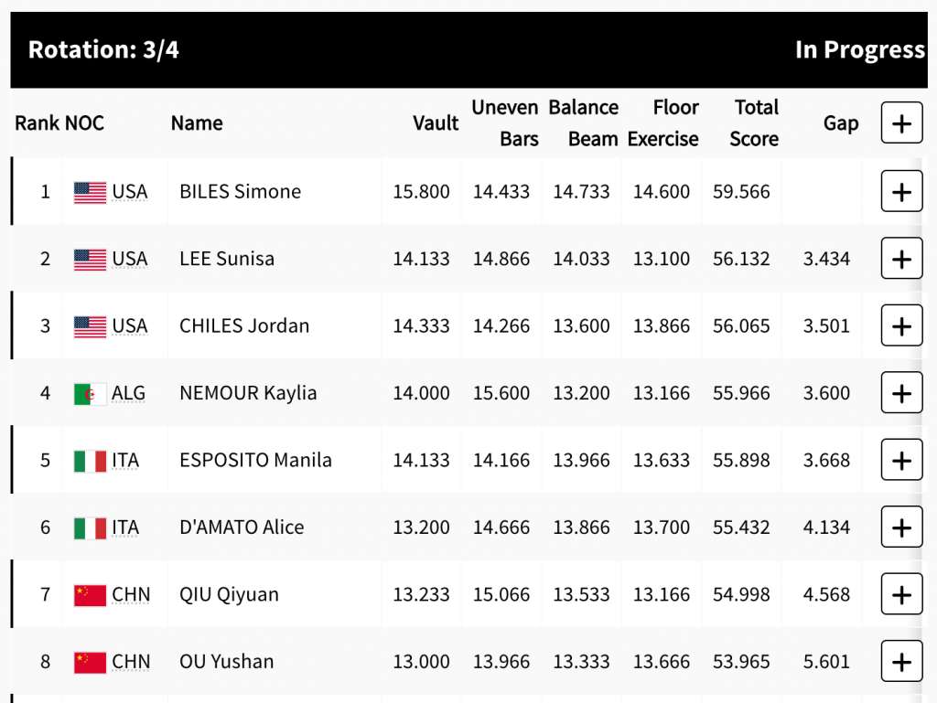Open ESPOSITO Manila's expanded scores
Viewport: 937px width, 703px height.
click(901, 460)
